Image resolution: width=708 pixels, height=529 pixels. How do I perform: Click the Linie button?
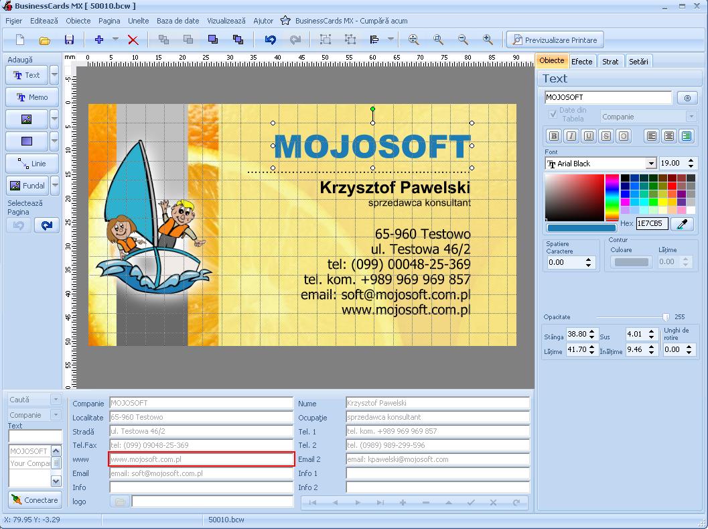(32, 164)
